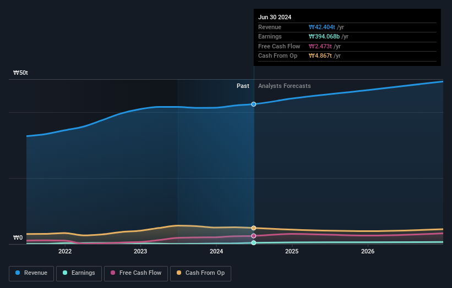
Task: Toggle the Free Cash Flow legend button
Action: [x=136, y=273]
